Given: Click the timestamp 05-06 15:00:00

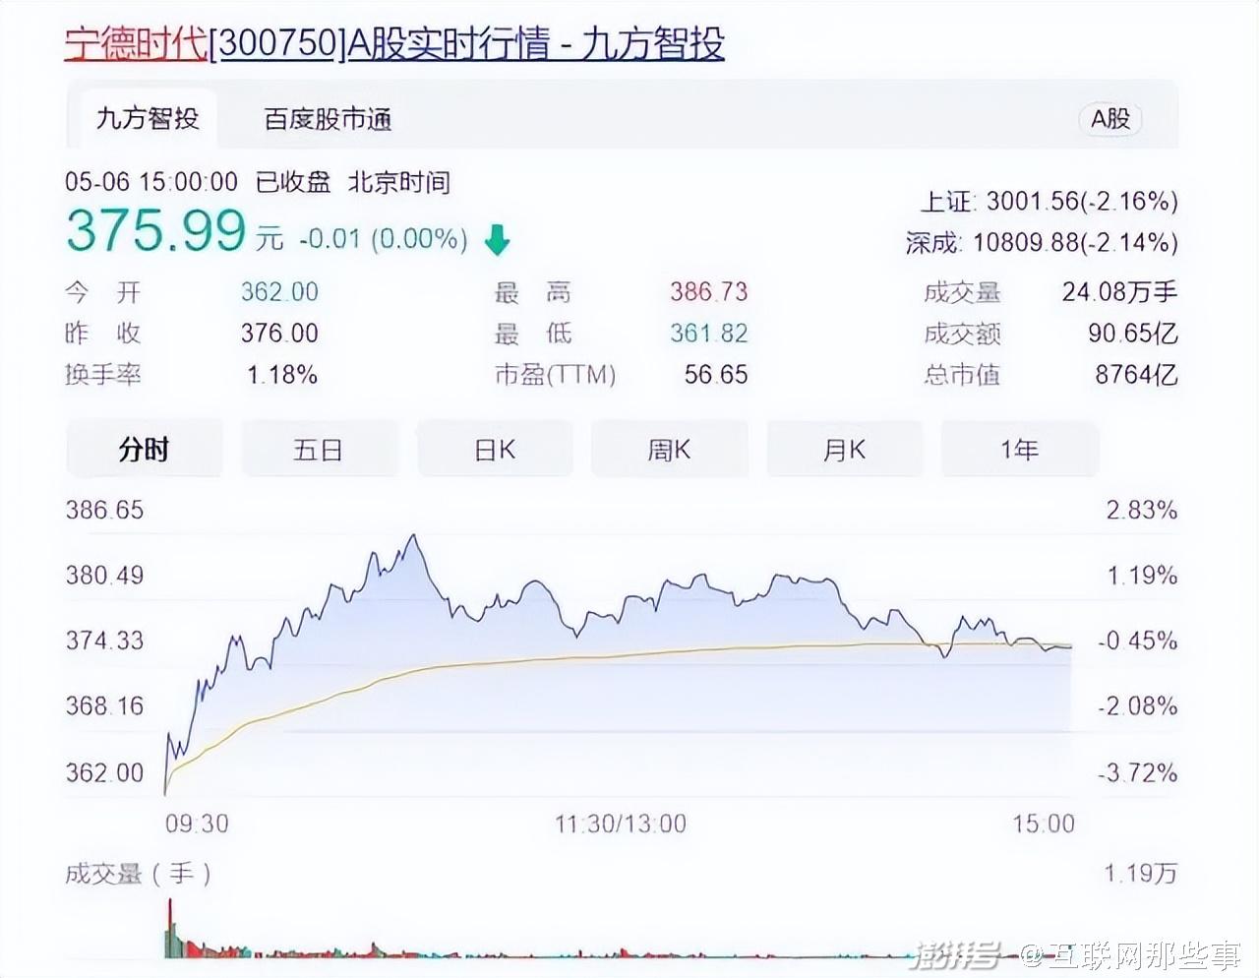Looking at the screenshot, I should click(151, 182).
